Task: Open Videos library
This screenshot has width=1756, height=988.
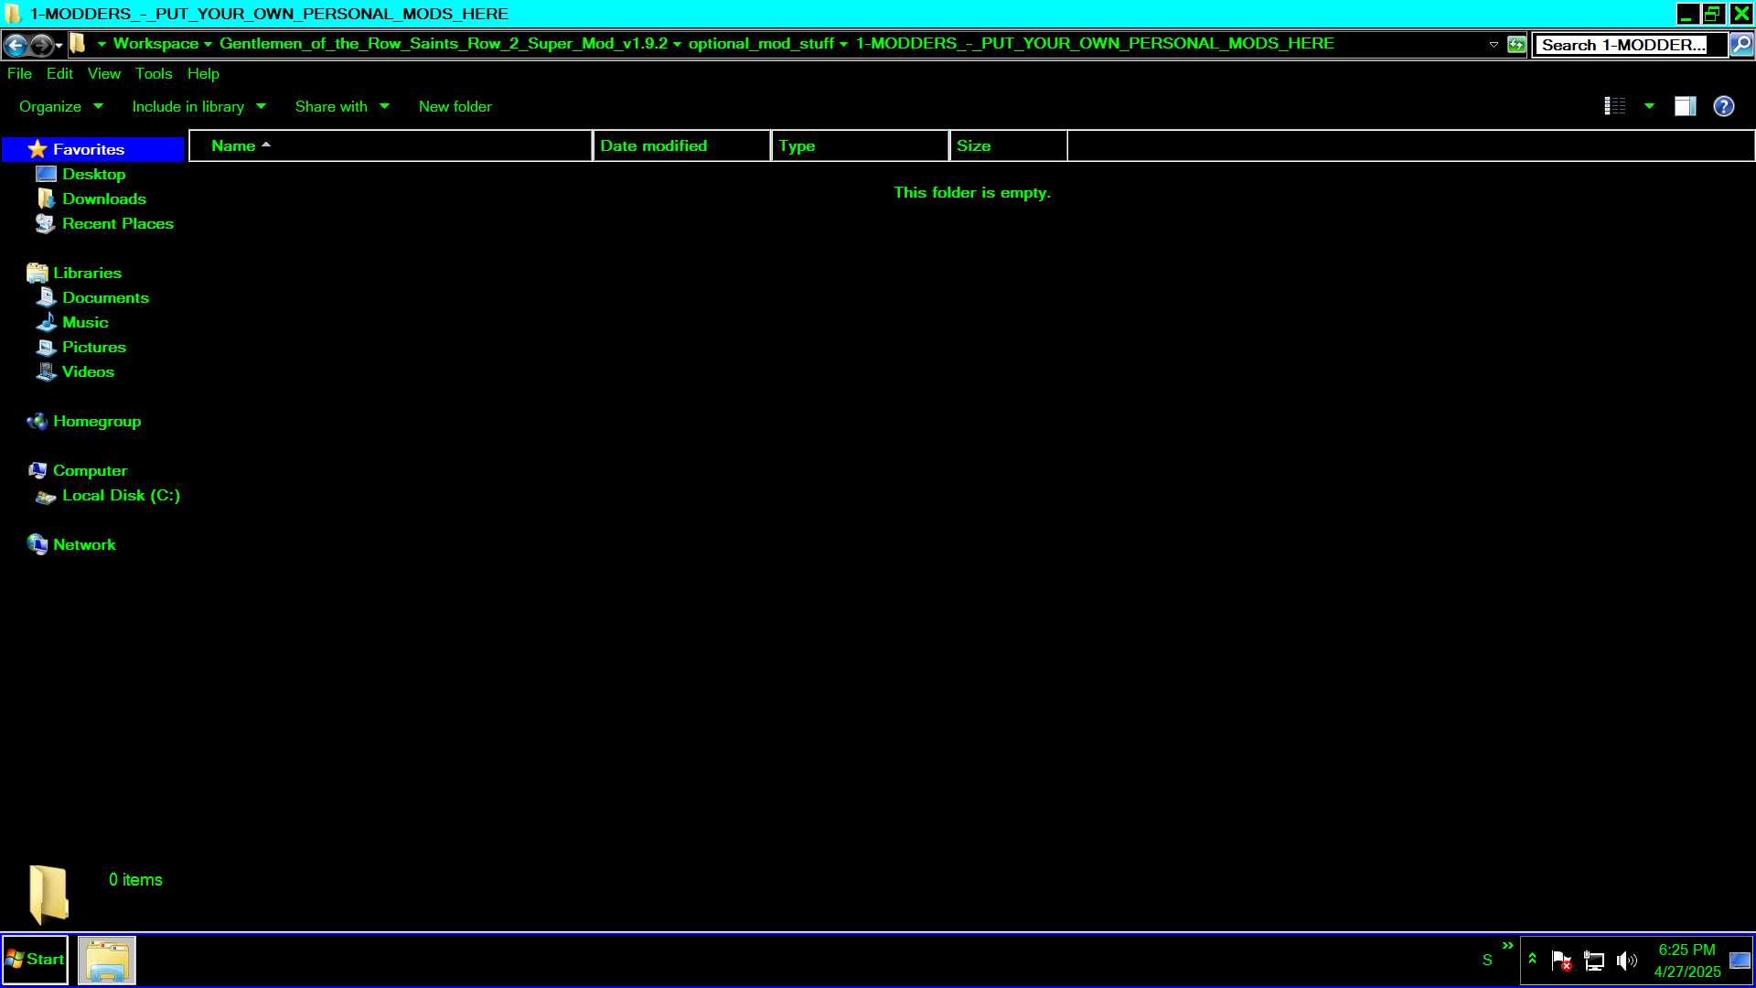Action: (x=88, y=371)
